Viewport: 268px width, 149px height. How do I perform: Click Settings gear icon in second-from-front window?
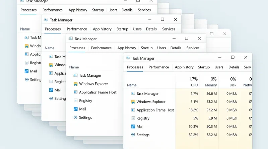pos(75,117)
